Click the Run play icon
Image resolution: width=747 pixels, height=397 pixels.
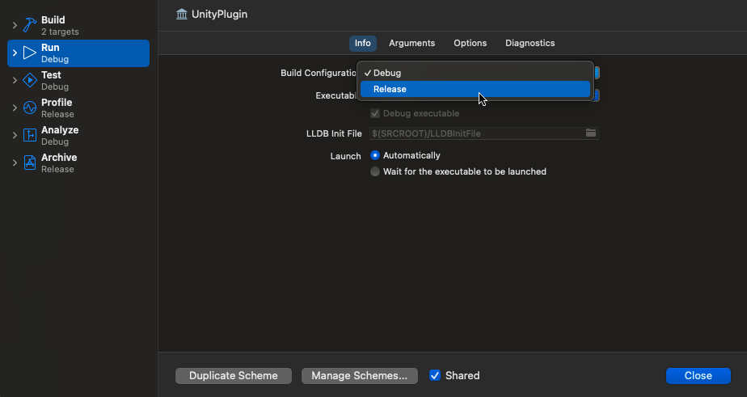tap(30, 53)
